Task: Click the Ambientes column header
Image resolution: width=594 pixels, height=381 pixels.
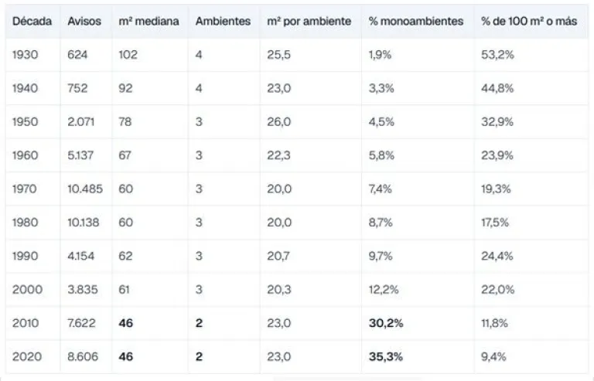Action: [x=223, y=21]
